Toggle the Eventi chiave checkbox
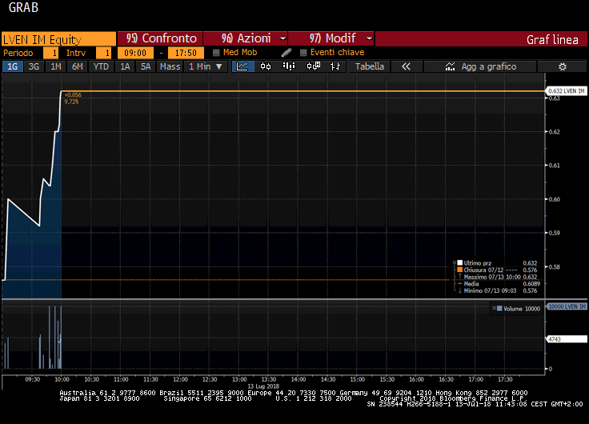This screenshot has width=589, height=424. (x=303, y=53)
